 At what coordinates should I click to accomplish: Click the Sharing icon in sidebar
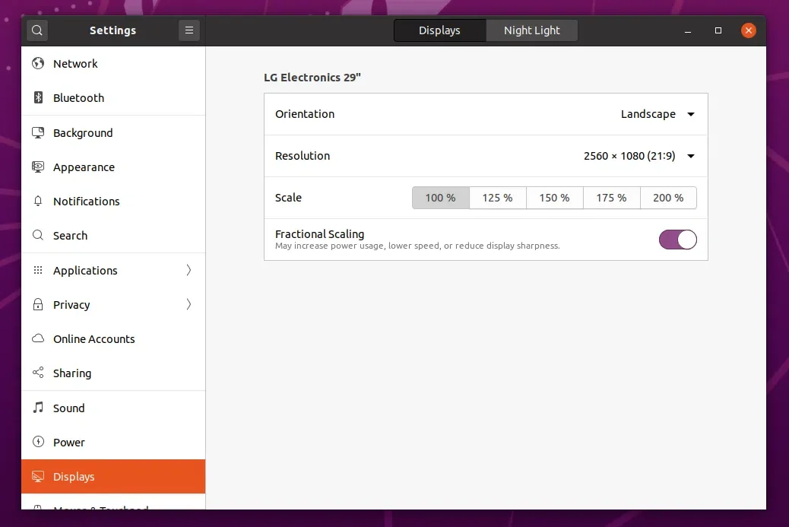pyautogui.click(x=38, y=373)
